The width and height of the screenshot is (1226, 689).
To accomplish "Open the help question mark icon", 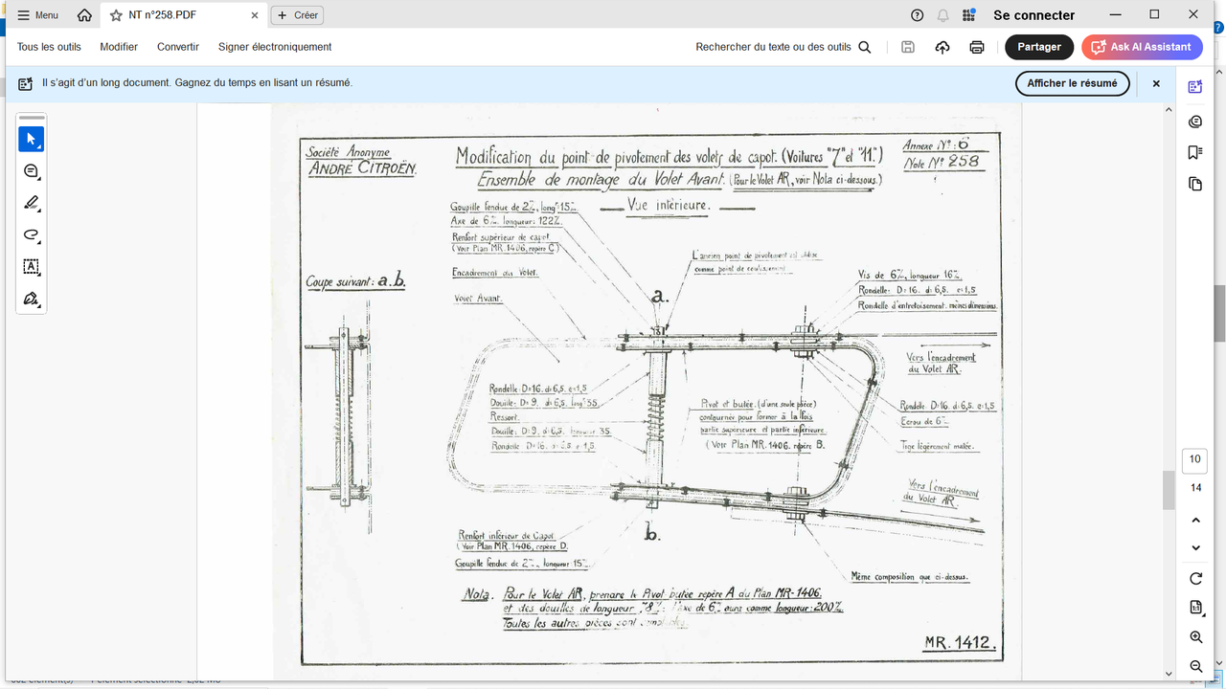I will click(x=918, y=15).
